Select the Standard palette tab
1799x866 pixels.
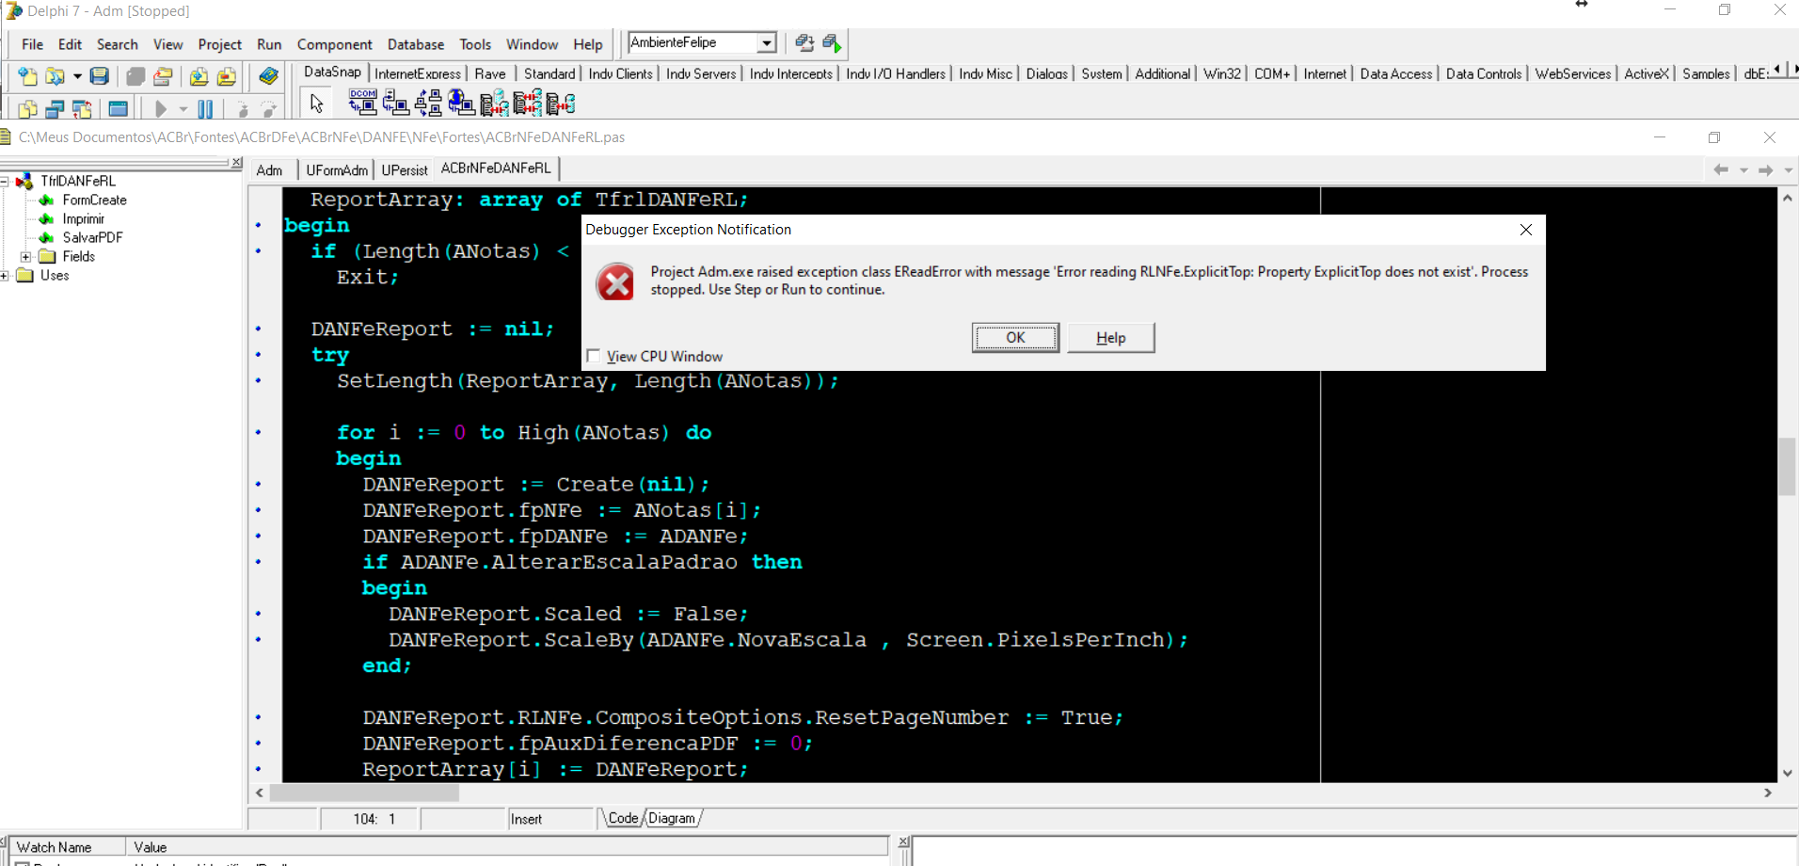549,73
